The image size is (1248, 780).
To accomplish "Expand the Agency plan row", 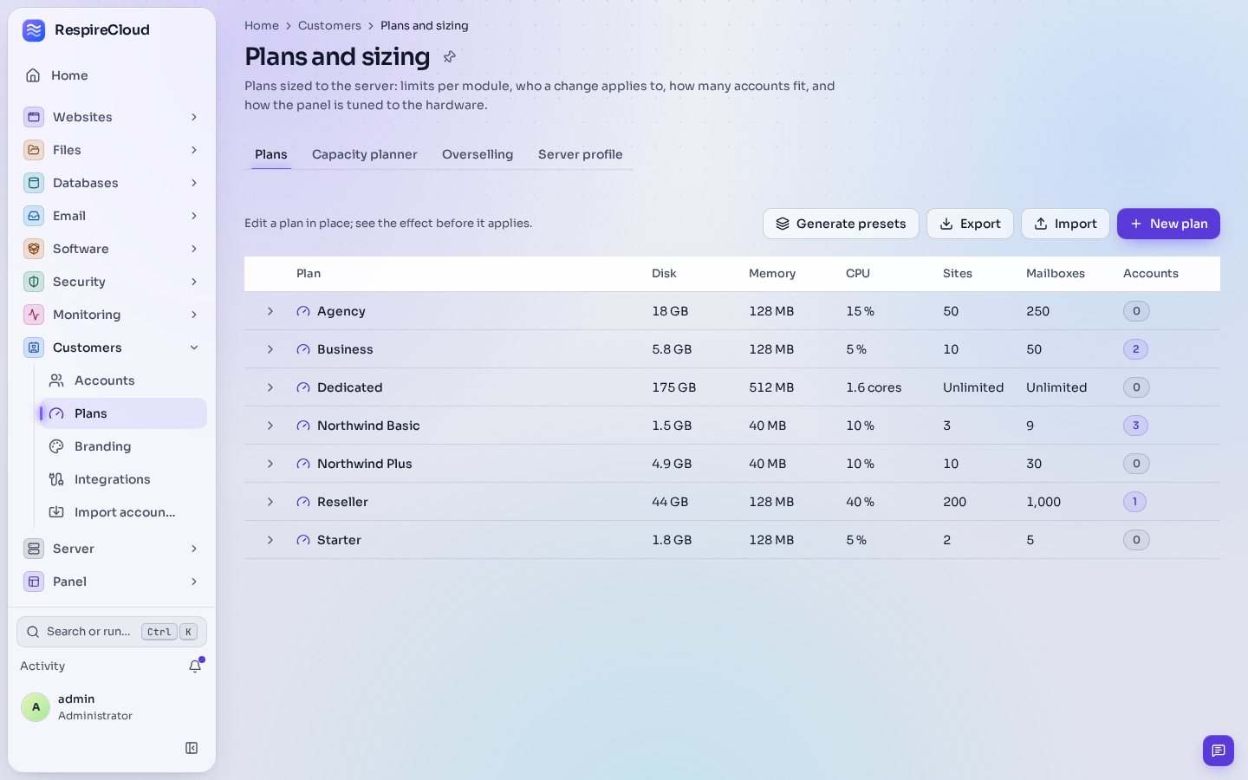I will (270, 311).
